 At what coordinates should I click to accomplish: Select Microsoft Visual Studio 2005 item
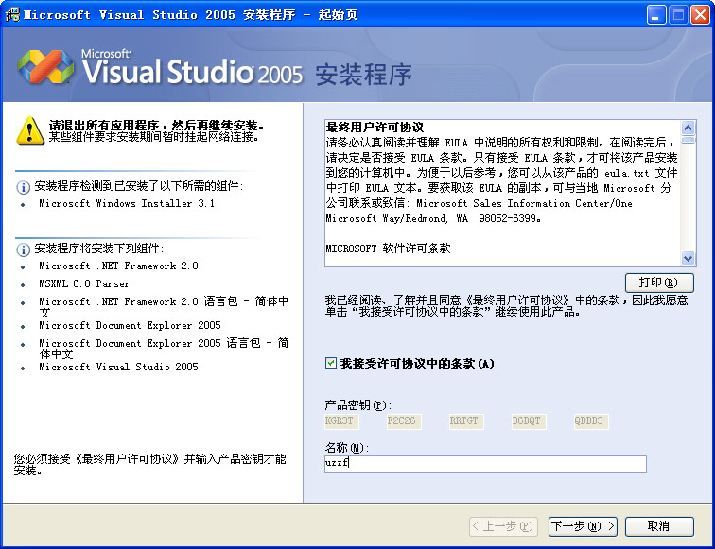pos(118,367)
